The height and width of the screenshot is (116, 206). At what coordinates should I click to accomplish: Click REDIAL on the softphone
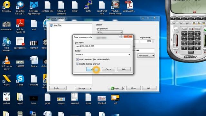coord(197,29)
